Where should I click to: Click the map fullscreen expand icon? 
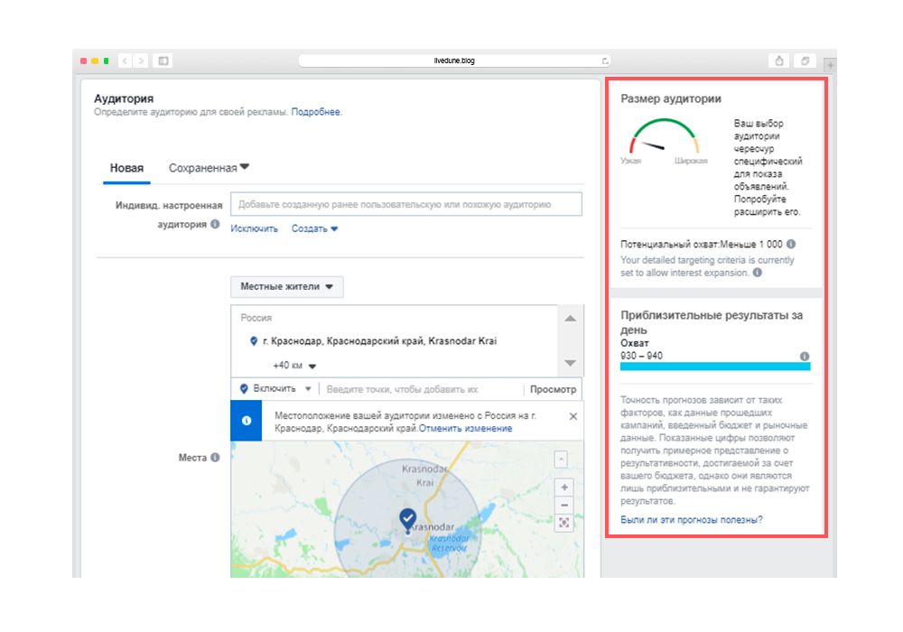[x=564, y=523]
